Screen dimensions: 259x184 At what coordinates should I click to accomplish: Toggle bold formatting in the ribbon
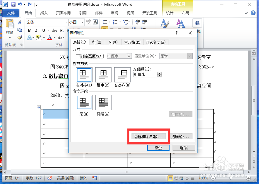tap(29, 31)
